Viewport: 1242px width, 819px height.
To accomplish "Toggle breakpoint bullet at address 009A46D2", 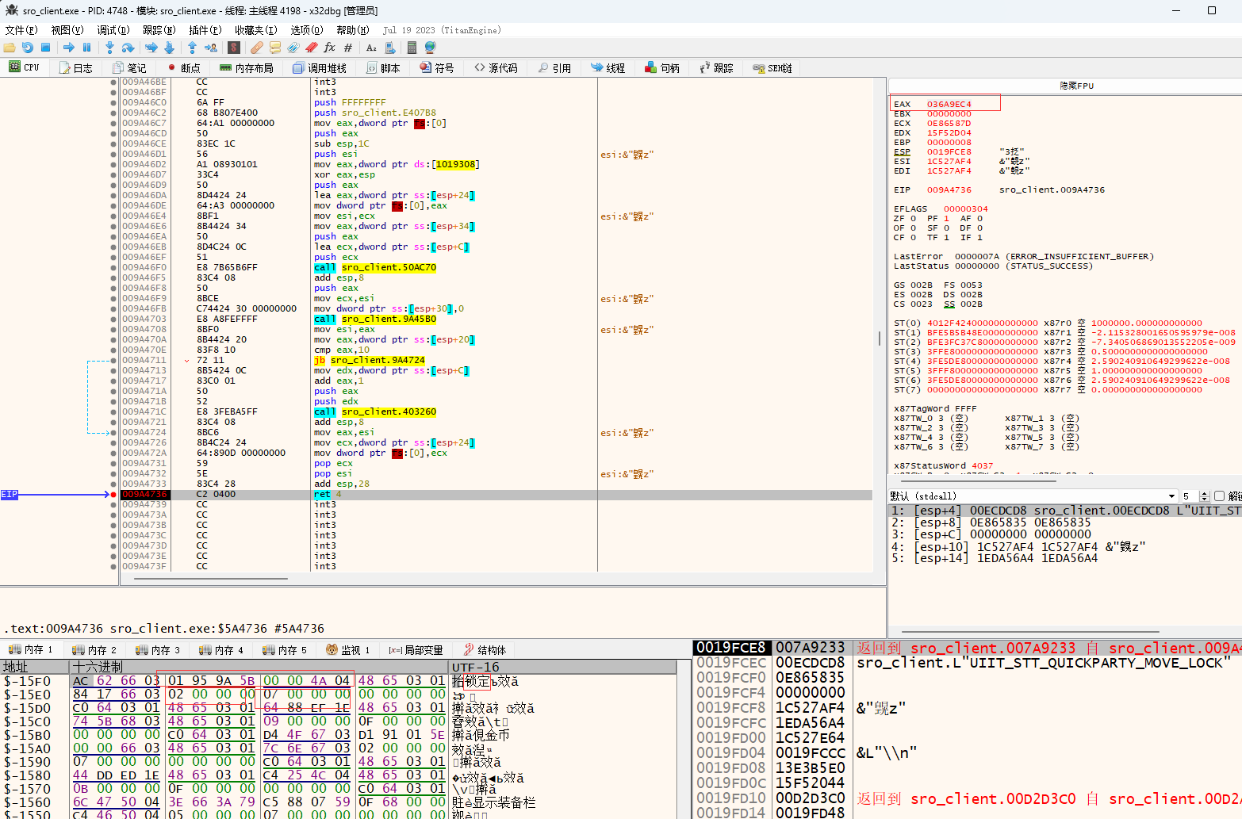I will click(x=113, y=165).
